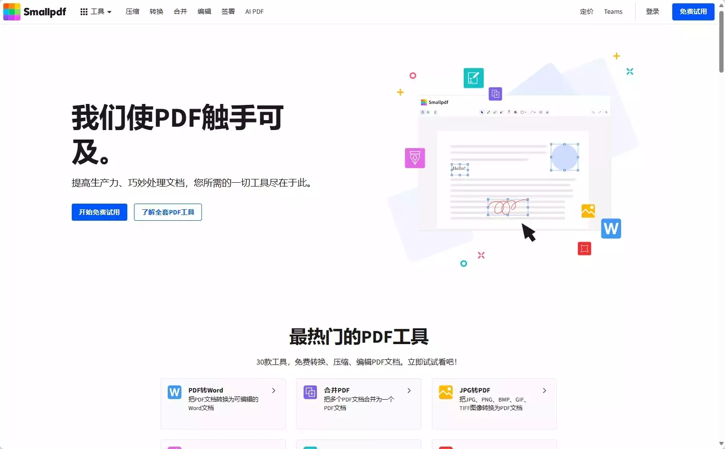The width and height of the screenshot is (725, 449).
Task: Click the chevron on 合并PDF card
Action: tap(409, 391)
